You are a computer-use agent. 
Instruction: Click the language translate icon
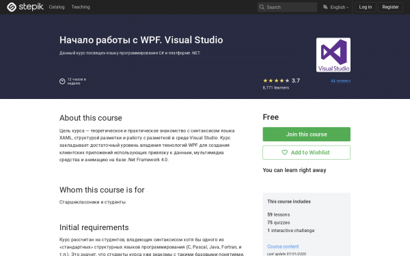click(325, 7)
